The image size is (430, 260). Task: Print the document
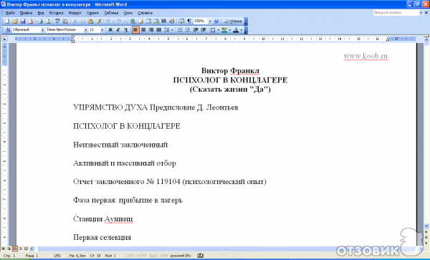tap(40, 21)
